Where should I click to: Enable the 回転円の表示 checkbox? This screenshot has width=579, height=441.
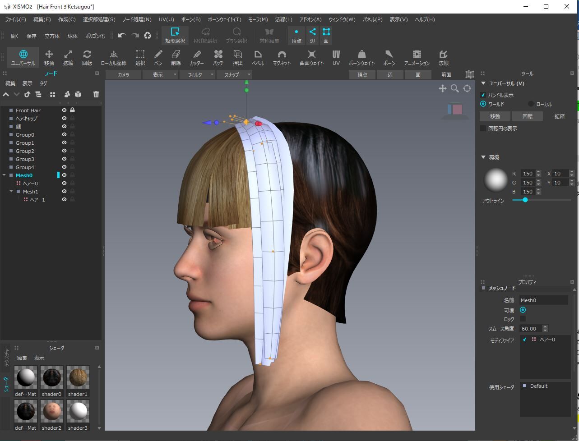tap(483, 129)
